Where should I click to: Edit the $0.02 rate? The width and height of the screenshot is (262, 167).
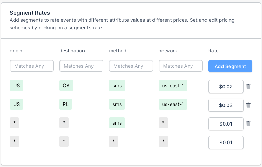point(226,87)
